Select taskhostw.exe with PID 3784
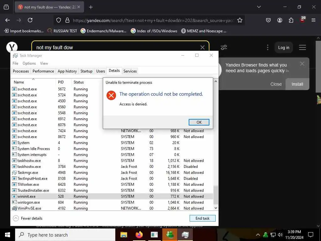Screen dimensions: 321x241 click(x=112, y=167)
